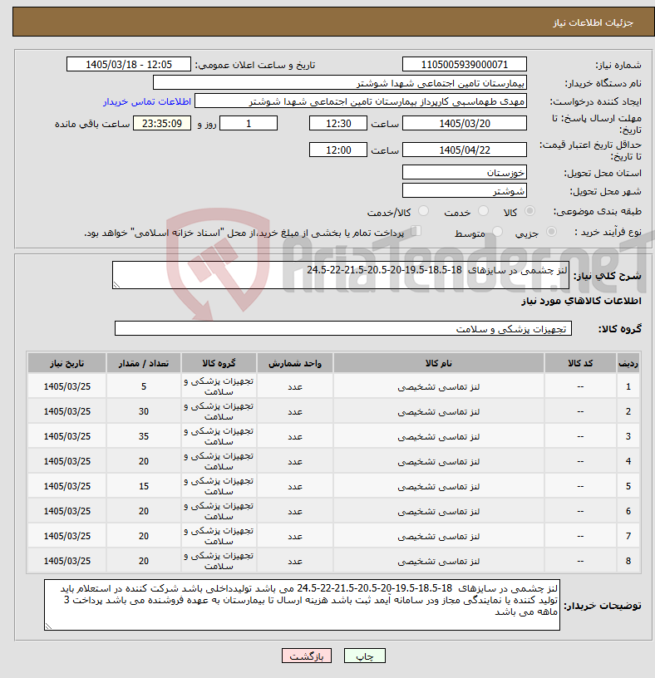Open اطلاعات تماس خریدار contact link

[147, 101]
